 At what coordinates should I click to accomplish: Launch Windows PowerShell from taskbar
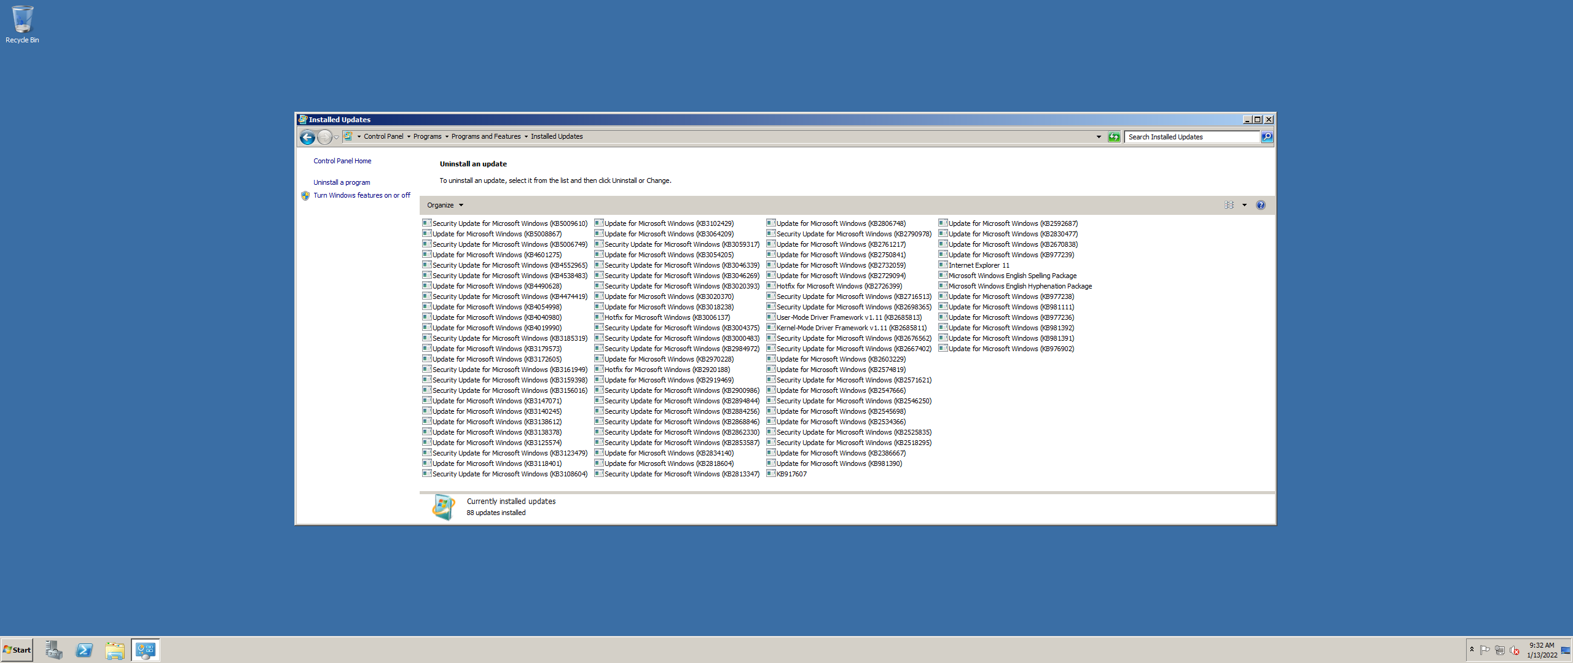pyautogui.click(x=84, y=650)
